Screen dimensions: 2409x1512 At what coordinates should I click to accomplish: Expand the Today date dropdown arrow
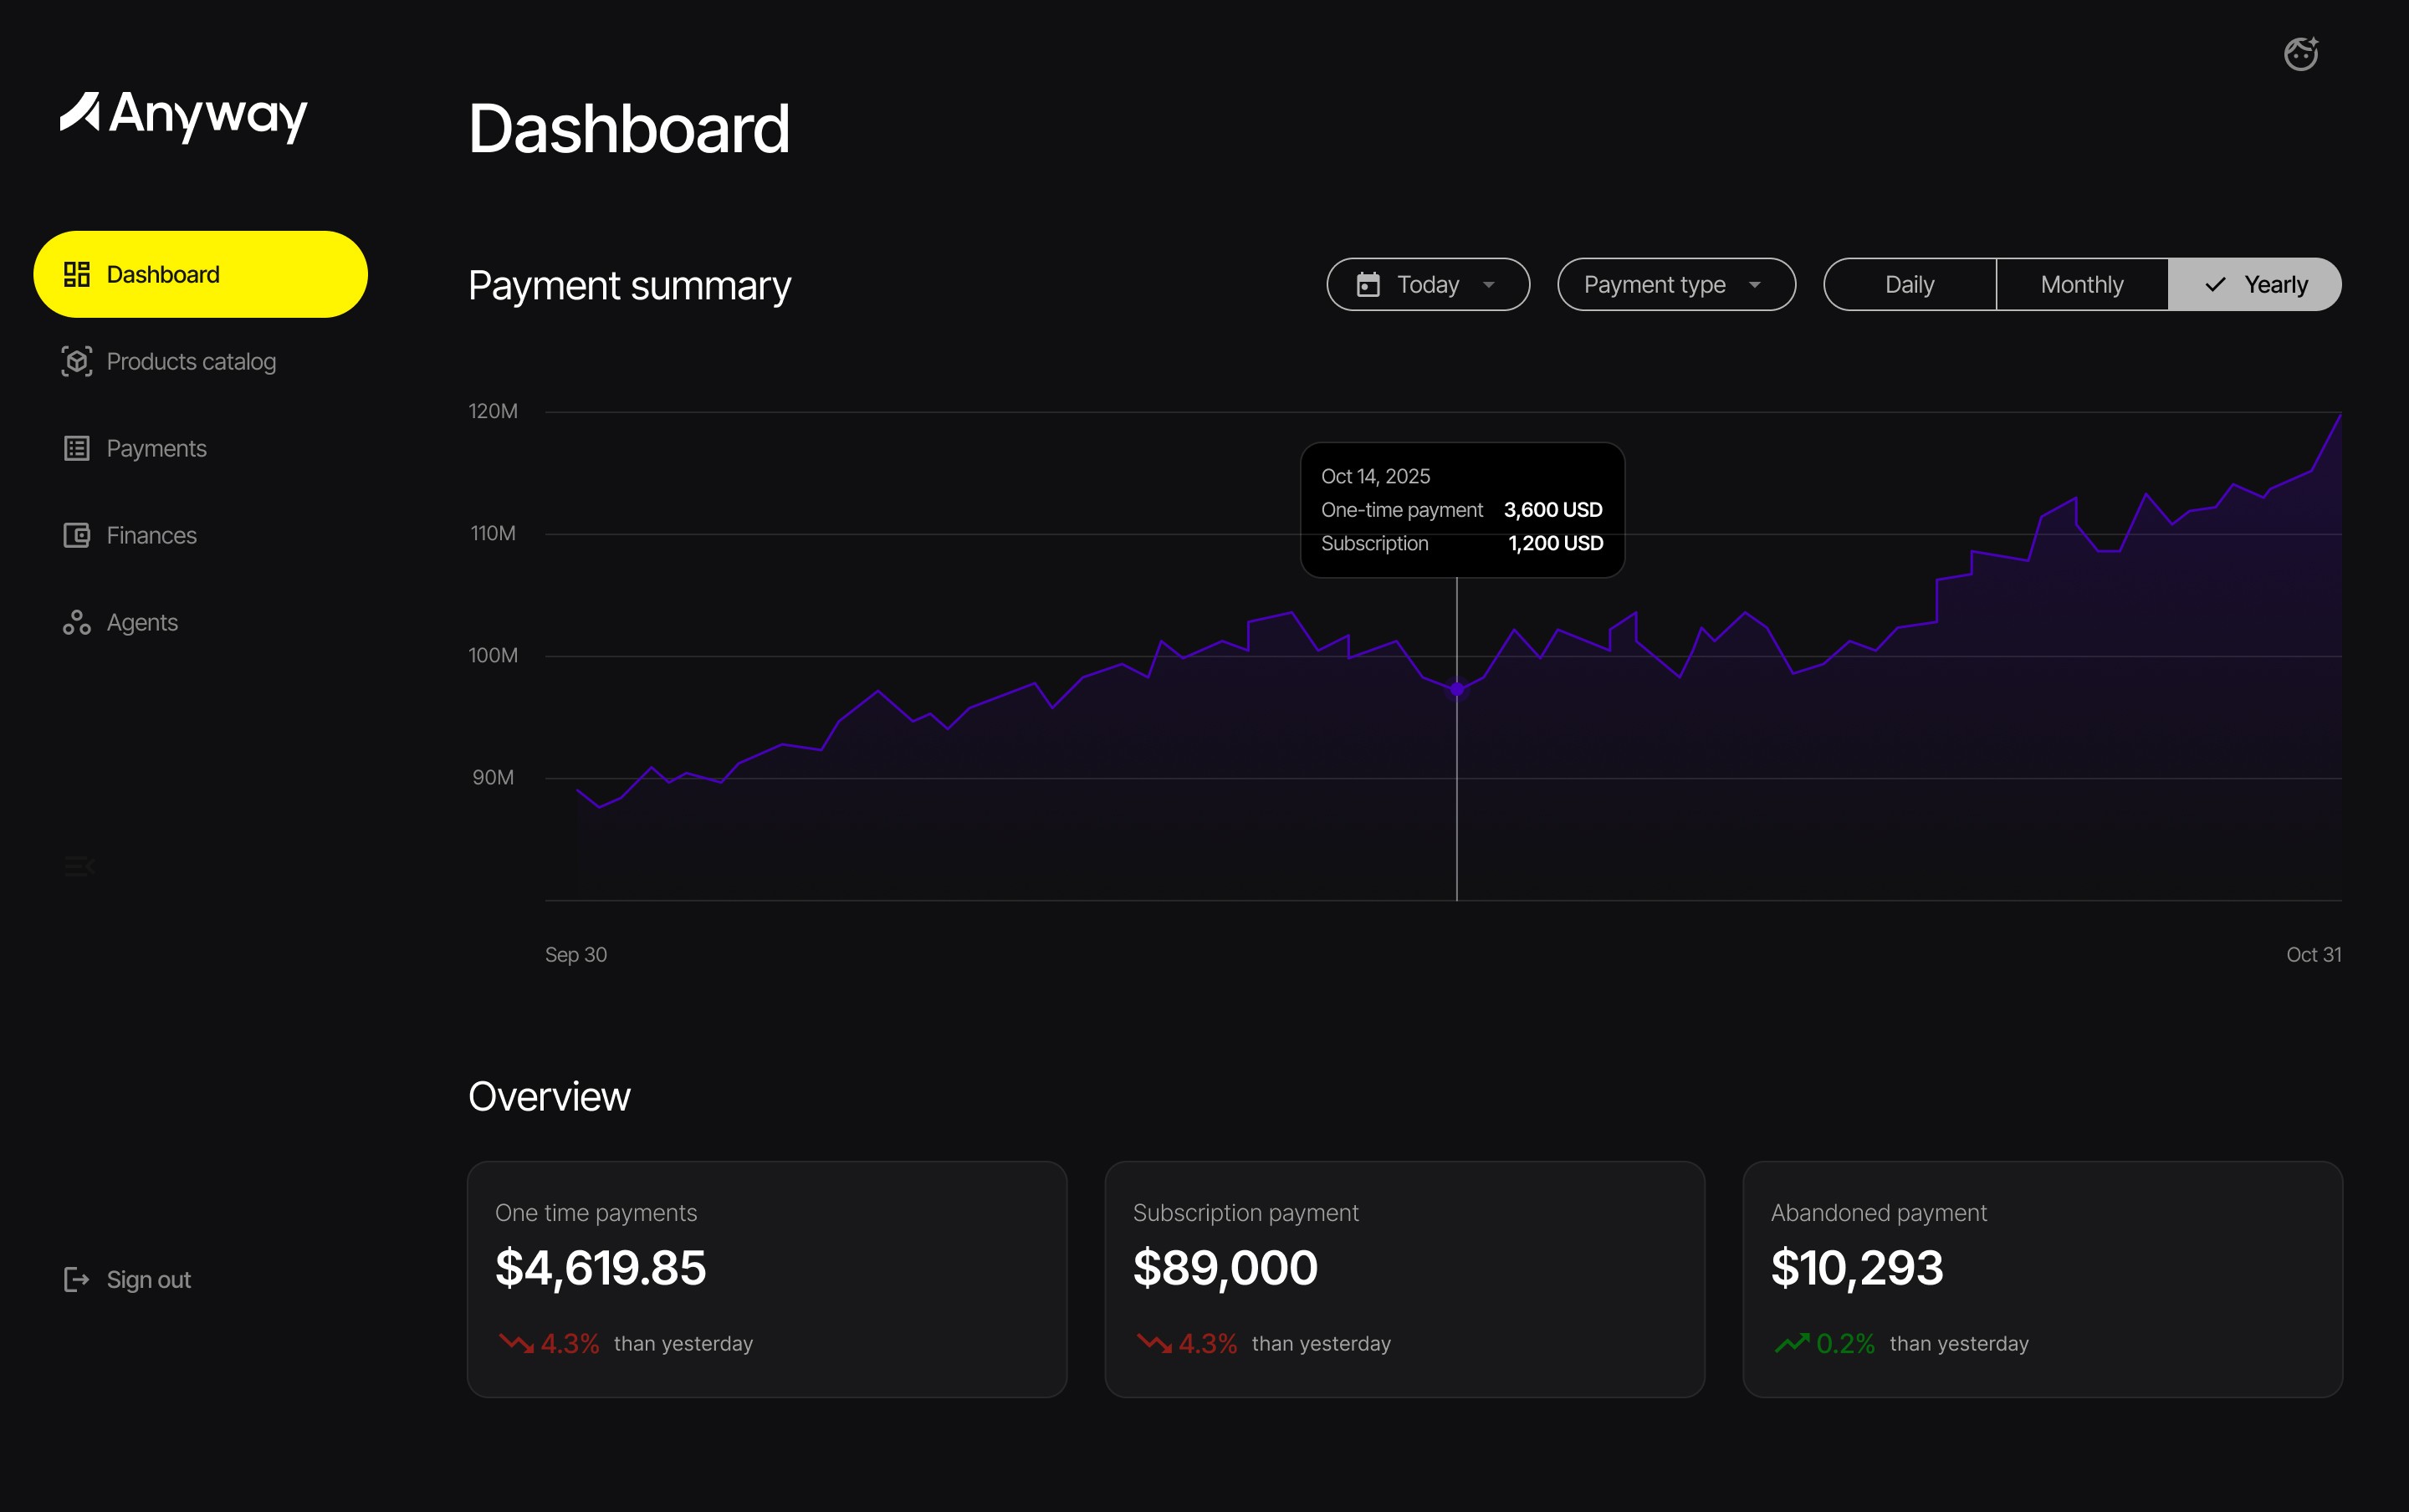click(x=1489, y=285)
